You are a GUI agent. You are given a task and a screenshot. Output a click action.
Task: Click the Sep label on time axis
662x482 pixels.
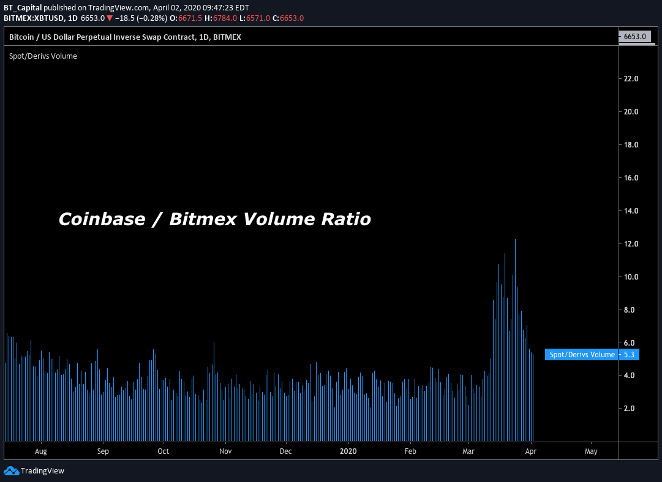coord(103,451)
